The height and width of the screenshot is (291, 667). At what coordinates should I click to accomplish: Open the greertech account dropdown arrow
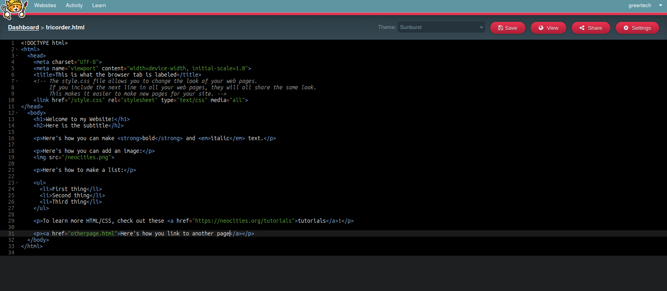point(660,5)
